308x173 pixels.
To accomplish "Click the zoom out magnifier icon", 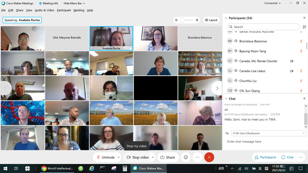I will (177, 20).
